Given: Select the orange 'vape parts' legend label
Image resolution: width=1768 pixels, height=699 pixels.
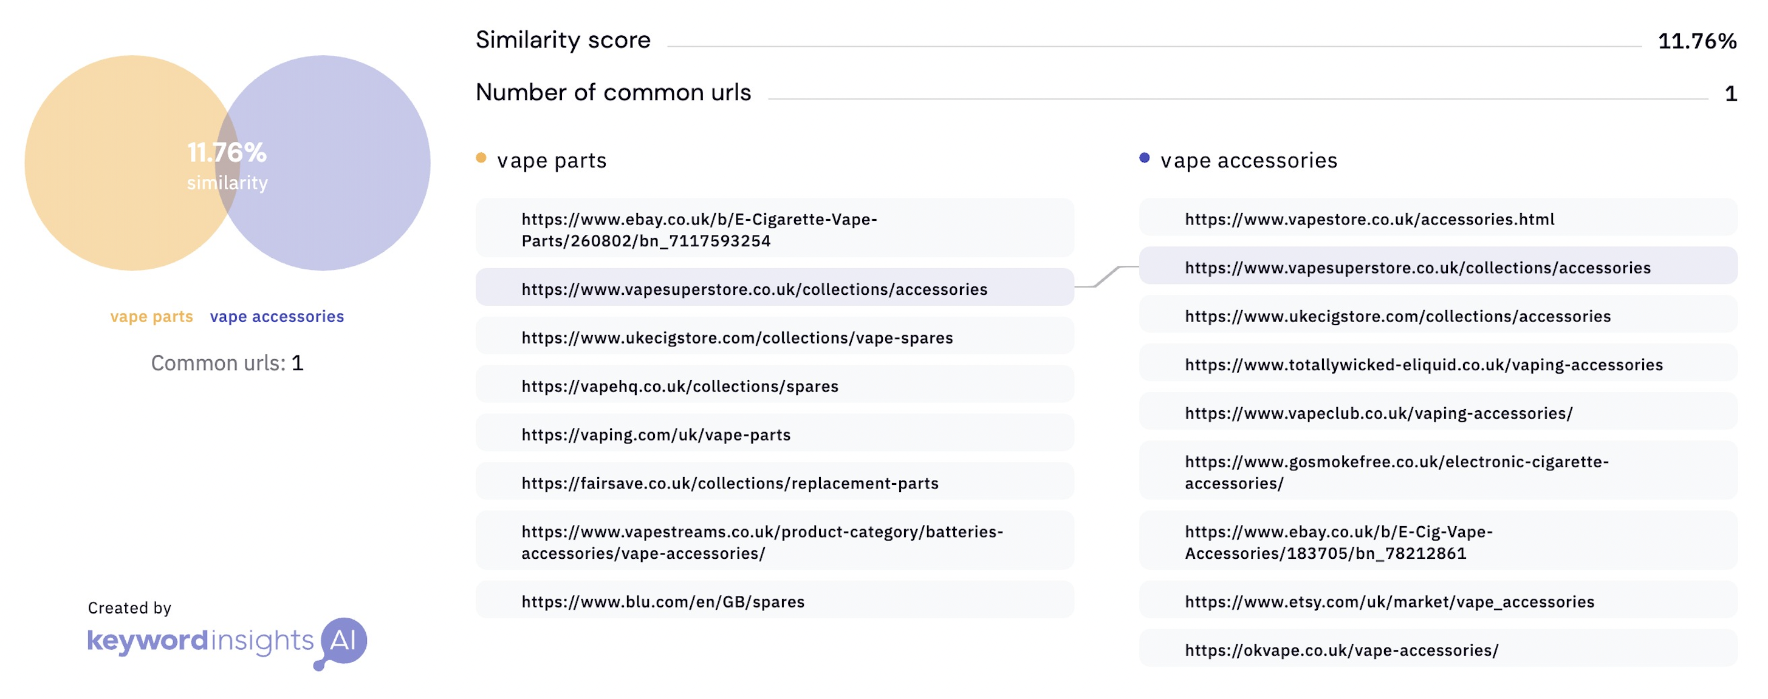Looking at the screenshot, I should coord(152,317).
